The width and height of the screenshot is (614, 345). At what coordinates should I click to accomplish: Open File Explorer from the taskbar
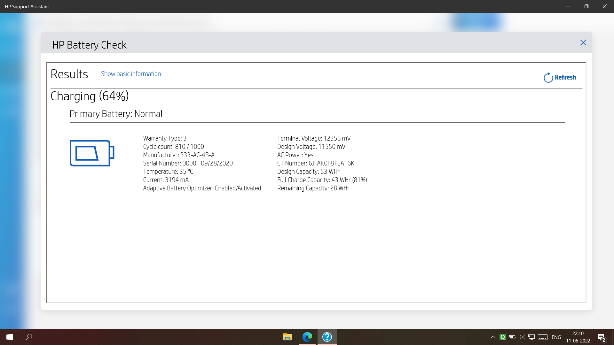tap(287, 337)
